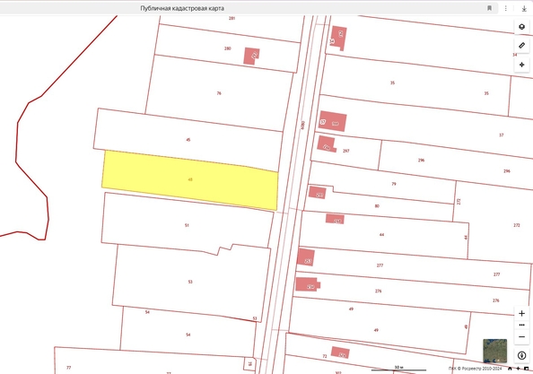Click the Публичная кадастровая карта address bar
533x374 pixels.
(249, 8)
